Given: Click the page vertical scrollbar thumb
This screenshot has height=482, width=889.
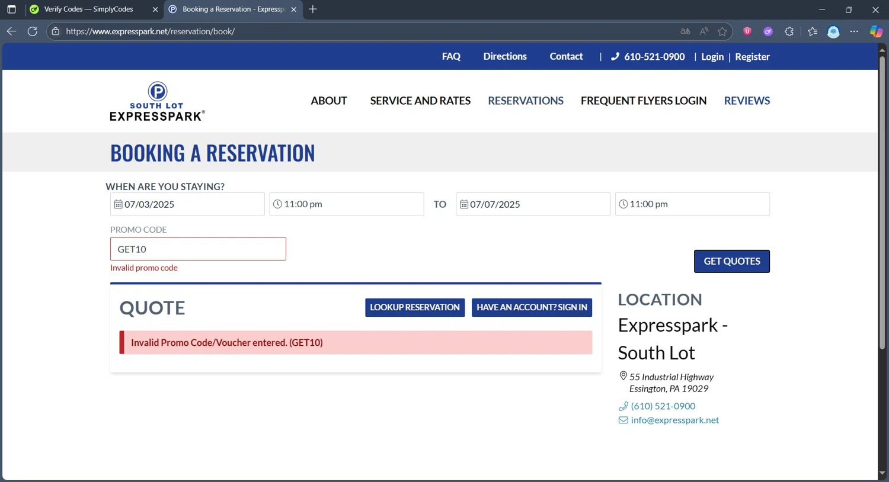Looking at the screenshot, I should pyautogui.click(x=882, y=201).
